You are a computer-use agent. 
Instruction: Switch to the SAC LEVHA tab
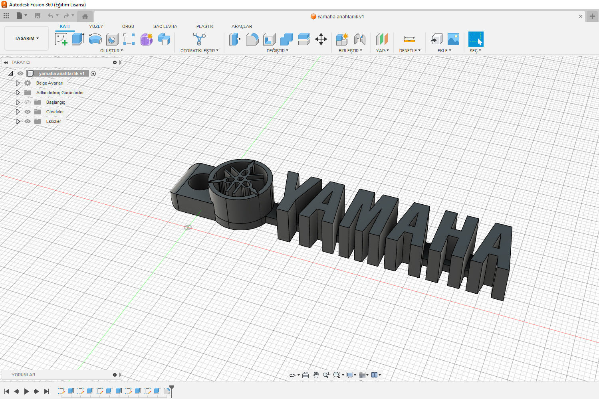pos(165,26)
